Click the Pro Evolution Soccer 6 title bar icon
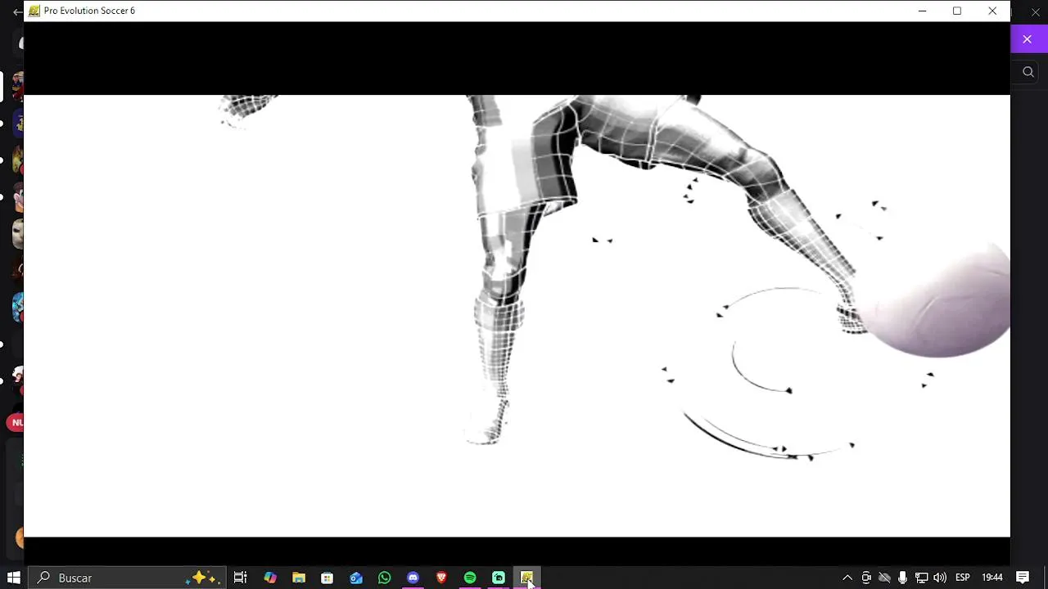The height and width of the screenshot is (589, 1048). pyautogui.click(x=34, y=11)
